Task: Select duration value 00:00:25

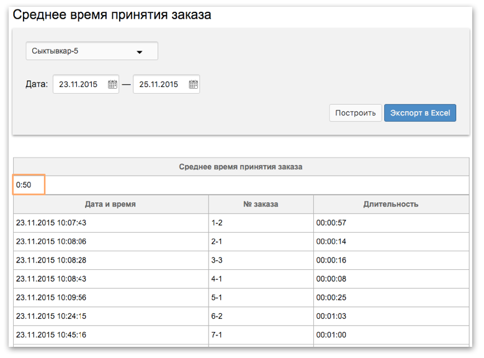Action: point(331,298)
